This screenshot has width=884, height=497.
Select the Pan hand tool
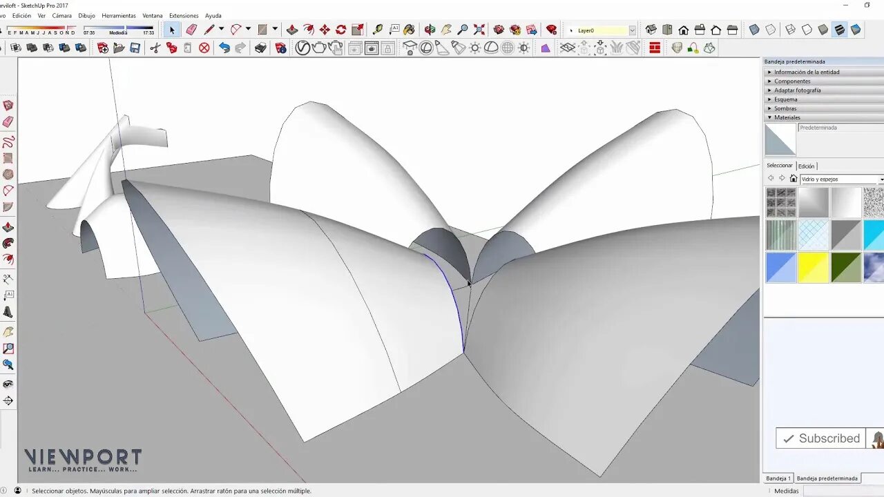(446, 30)
